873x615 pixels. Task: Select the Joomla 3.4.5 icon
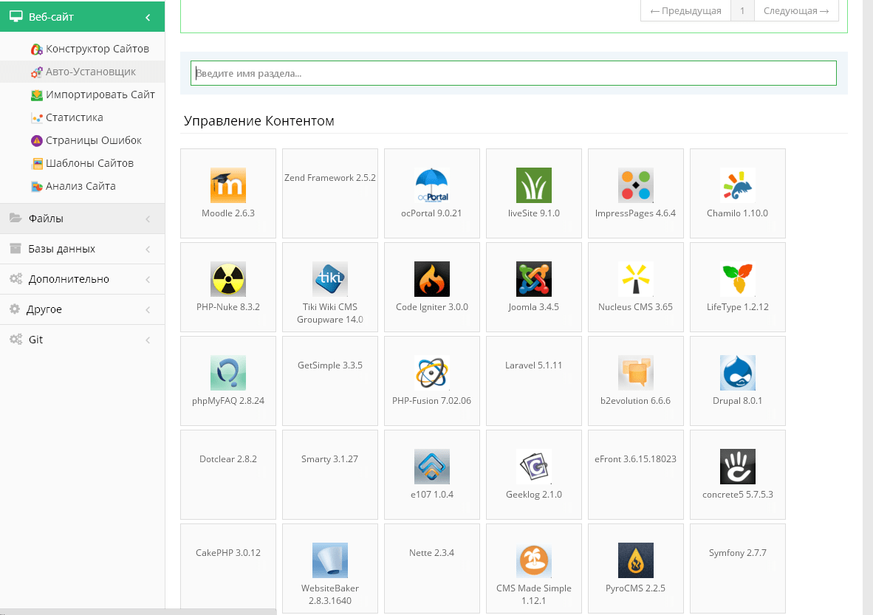click(533, 279)
